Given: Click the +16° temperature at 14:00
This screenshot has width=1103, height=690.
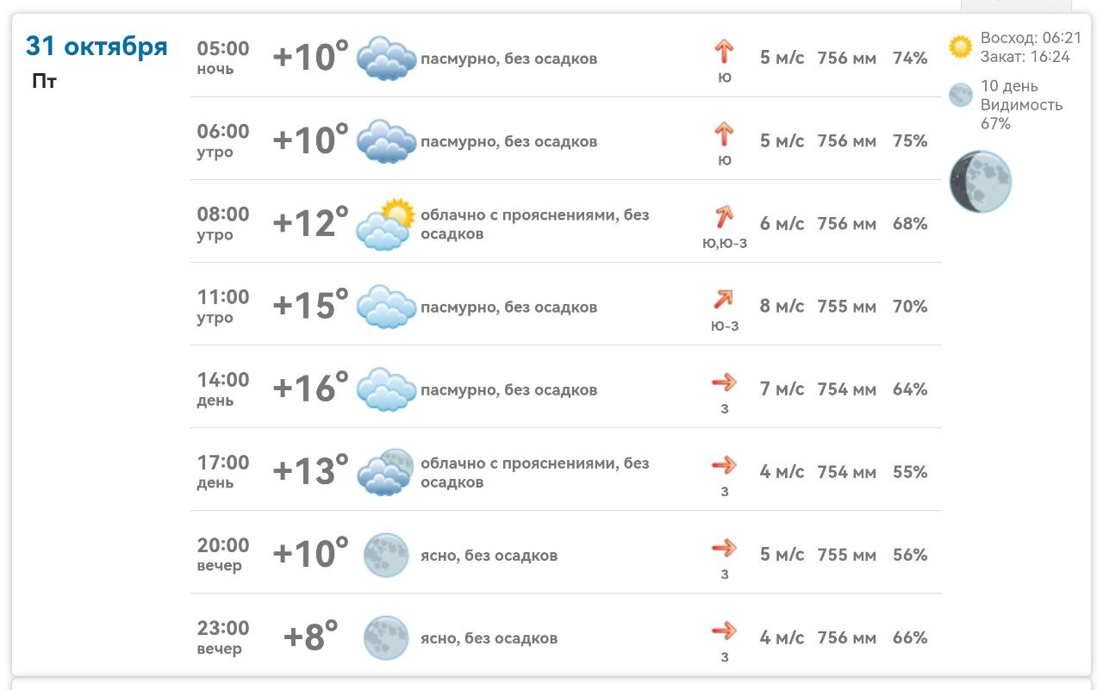Looking at the screenshot, I should point(310,389).
